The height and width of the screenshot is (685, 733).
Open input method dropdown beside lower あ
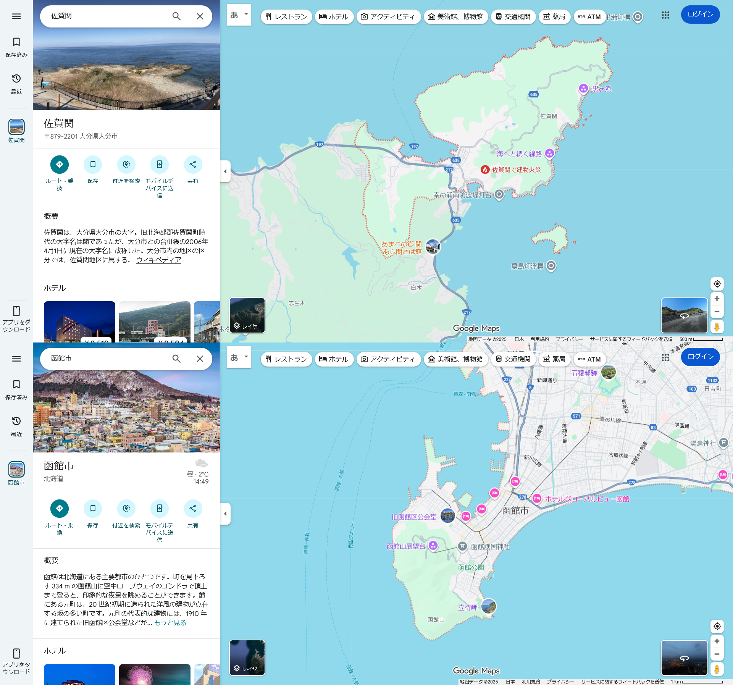(246, 357)
